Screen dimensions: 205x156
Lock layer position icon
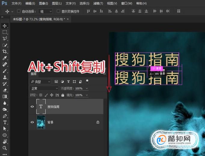point(52,95)
